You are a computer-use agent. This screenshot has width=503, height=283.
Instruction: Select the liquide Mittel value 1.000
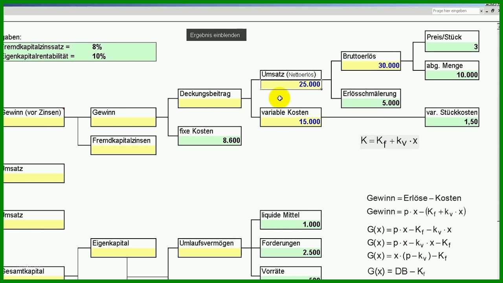291,224
